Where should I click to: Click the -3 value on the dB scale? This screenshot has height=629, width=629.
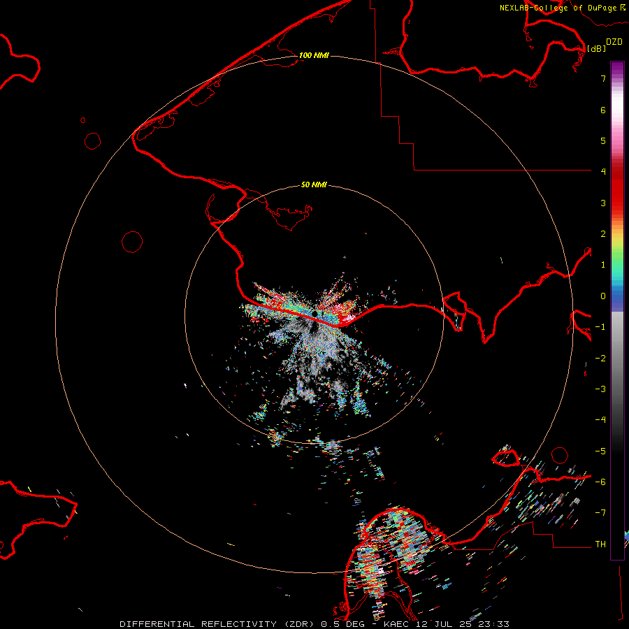pos(600,389)
